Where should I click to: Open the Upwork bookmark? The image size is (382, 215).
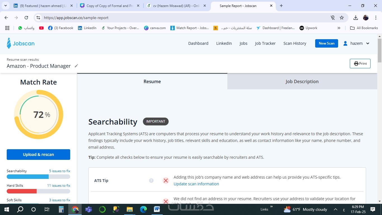pyautogui.click(x=308, y=28)
